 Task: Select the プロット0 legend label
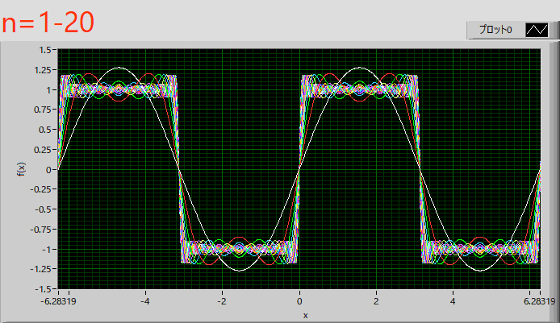(495, 30)
